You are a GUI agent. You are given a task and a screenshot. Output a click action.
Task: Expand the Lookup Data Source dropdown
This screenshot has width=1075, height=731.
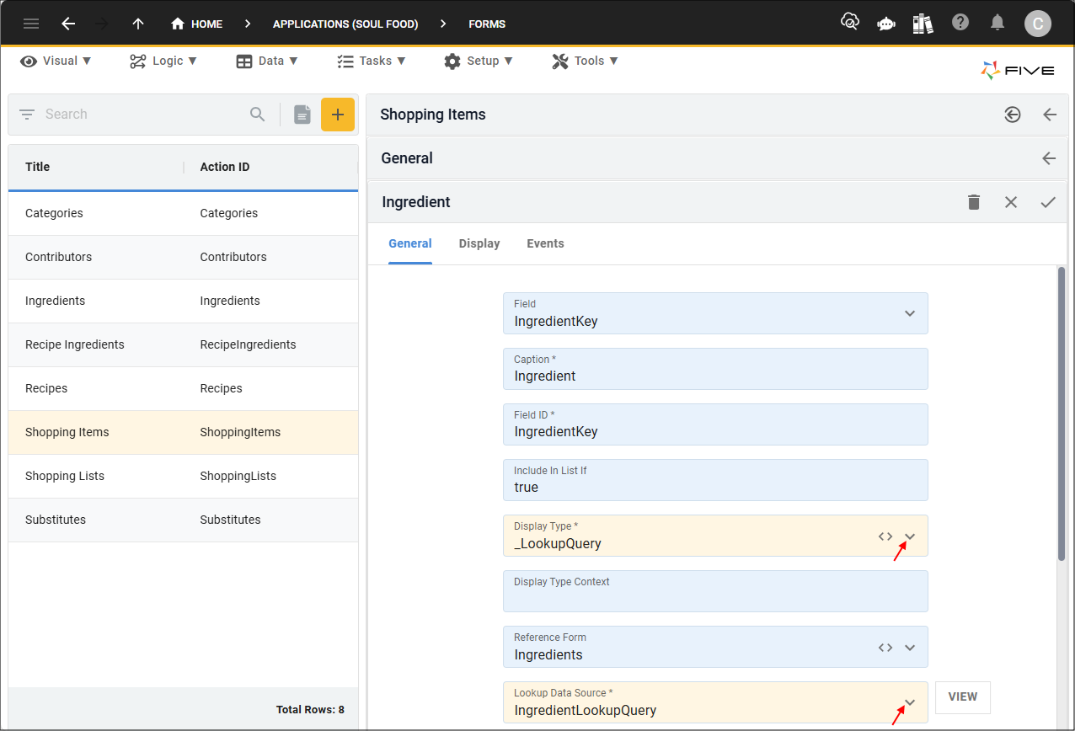tap(910, 702)
